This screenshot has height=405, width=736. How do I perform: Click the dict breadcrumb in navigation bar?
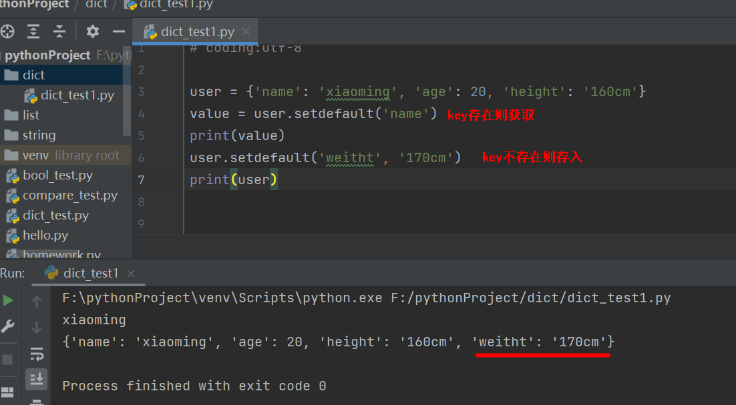click(x=97, y=5)
